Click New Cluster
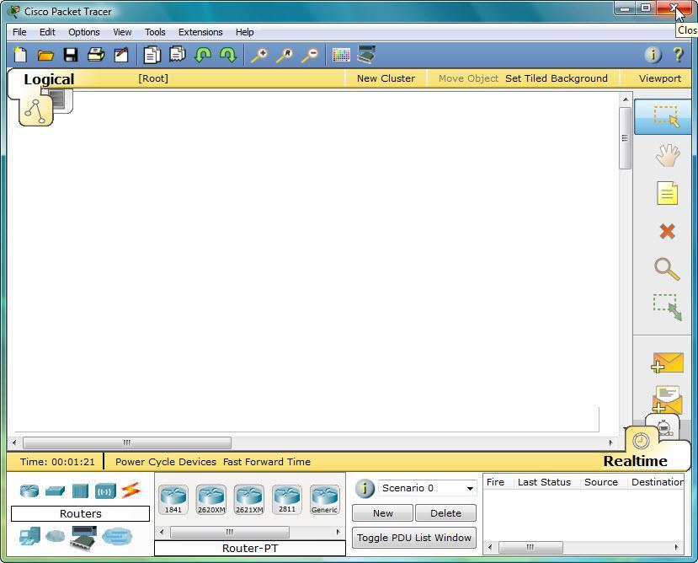Image resolution: width=698 pixels, height=563 pixels. (x=386, y=78)
